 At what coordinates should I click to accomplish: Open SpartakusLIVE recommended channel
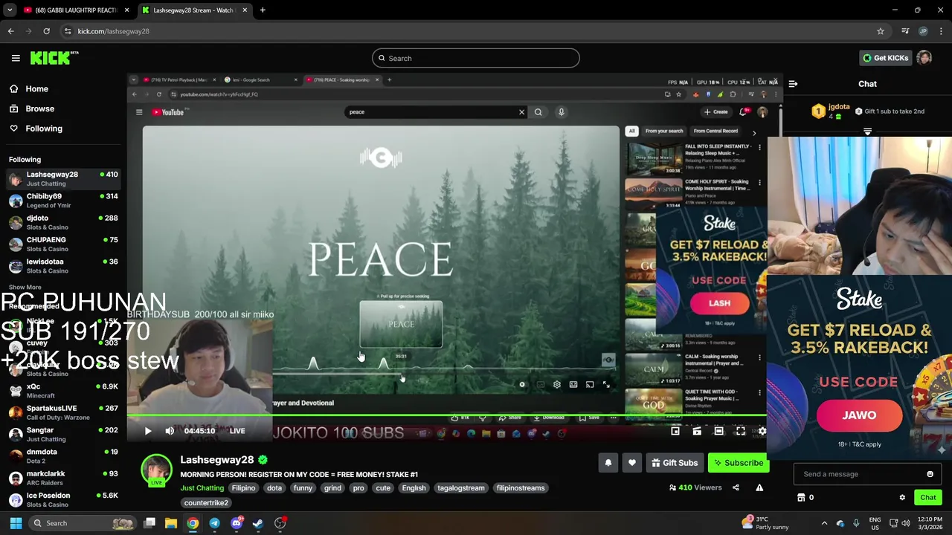63,412
